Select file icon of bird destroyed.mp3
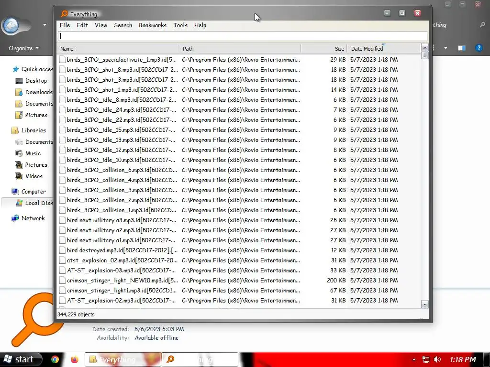This screenshot has height=367, width=490. point(62,250)
